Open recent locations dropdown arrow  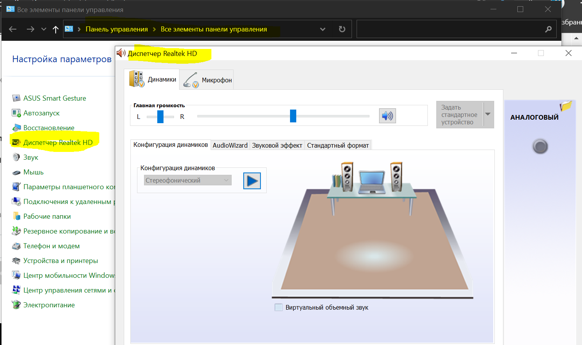click(44, 29)
